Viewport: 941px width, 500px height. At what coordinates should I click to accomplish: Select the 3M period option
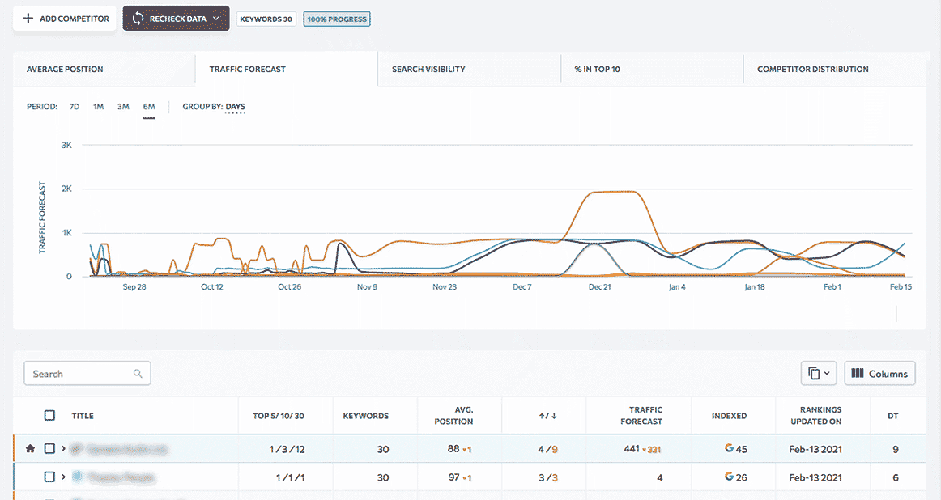[123, 107]
